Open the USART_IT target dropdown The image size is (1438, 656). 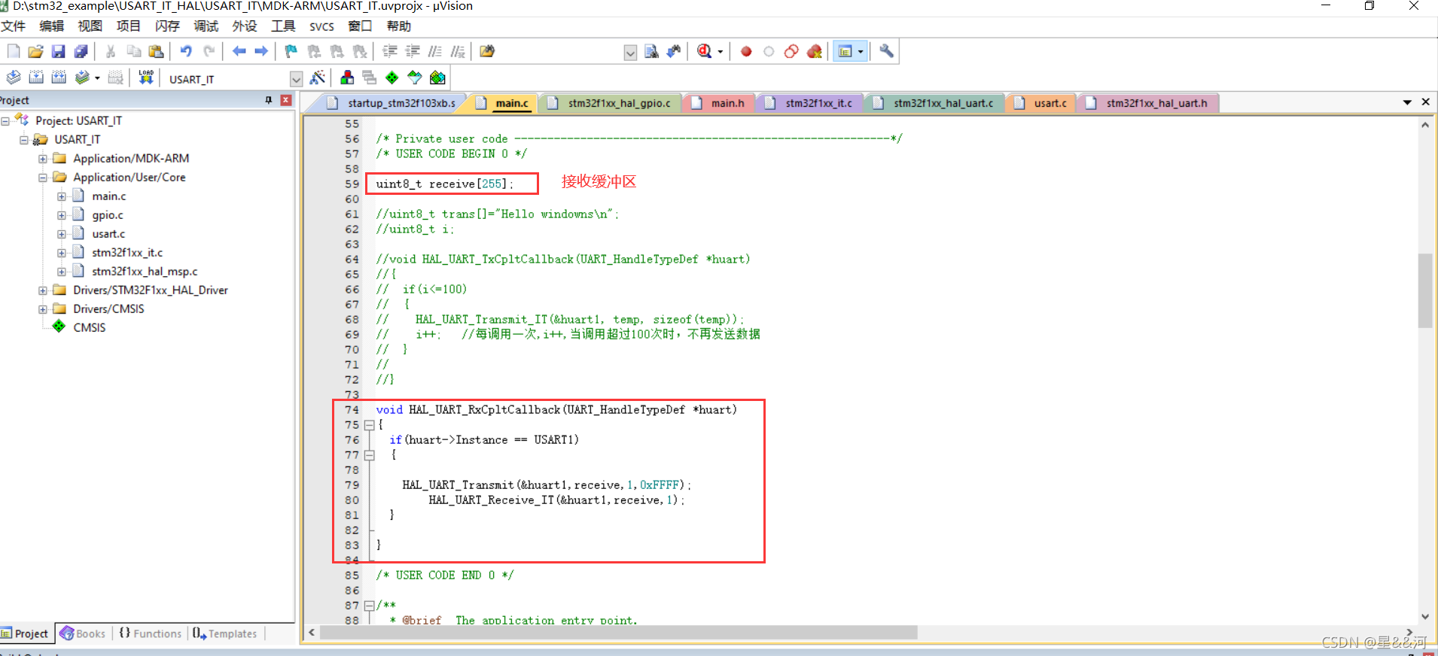pyautogui.click(x=296, y=79)
